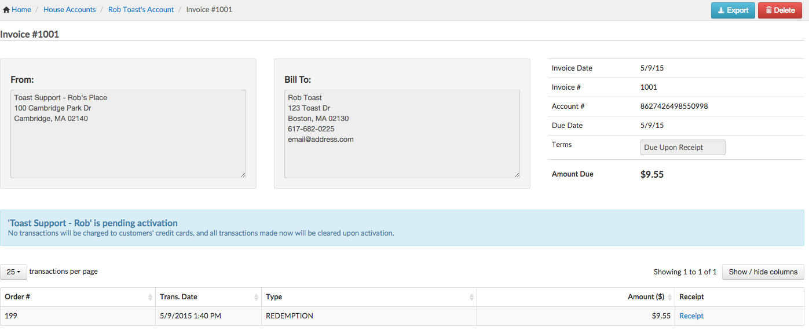Click the Type column sort arrows
Viewport: 809px width, 330px height.
tap(471, 297)
